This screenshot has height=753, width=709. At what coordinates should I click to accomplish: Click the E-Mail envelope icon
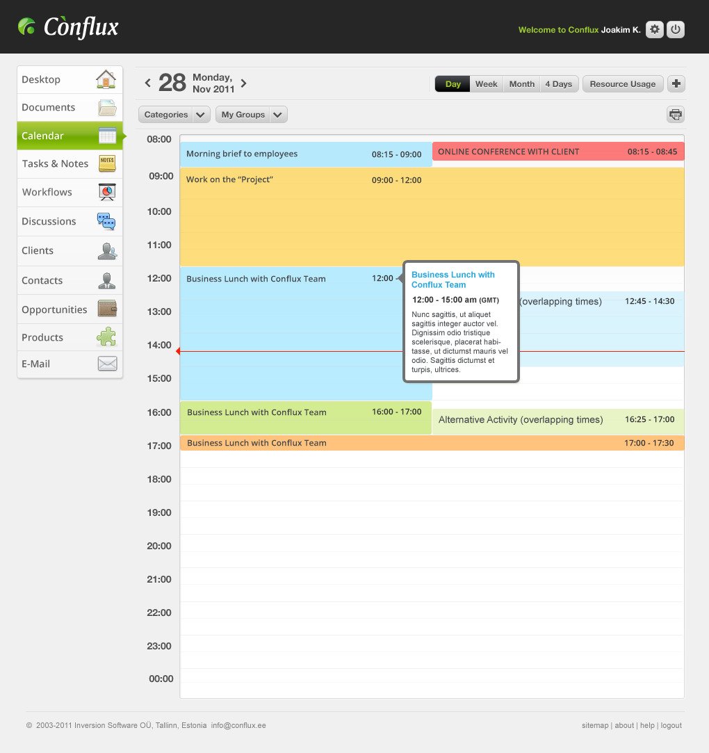pyautogui.click(x=108, y=364)
